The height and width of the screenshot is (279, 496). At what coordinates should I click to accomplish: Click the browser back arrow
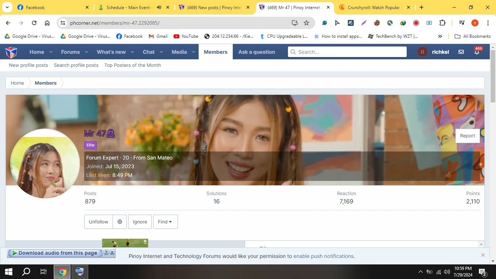point(8,23)
